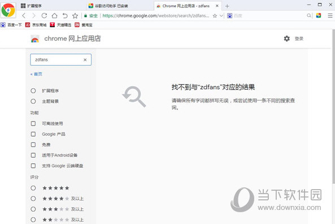
Task: Minimize the browser window
Action: tap(309, 5)
